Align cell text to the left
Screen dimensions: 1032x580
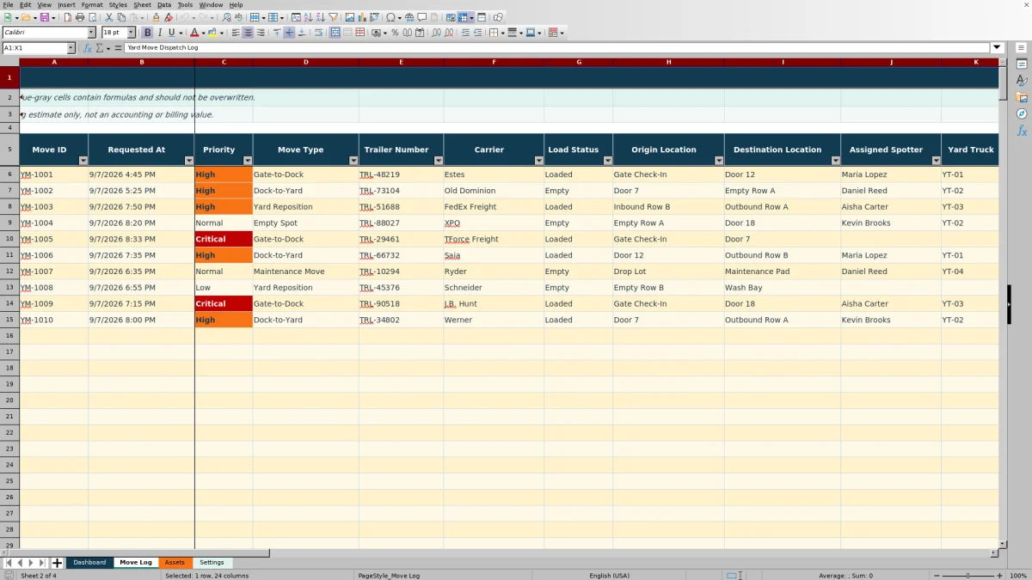[235, 33]
